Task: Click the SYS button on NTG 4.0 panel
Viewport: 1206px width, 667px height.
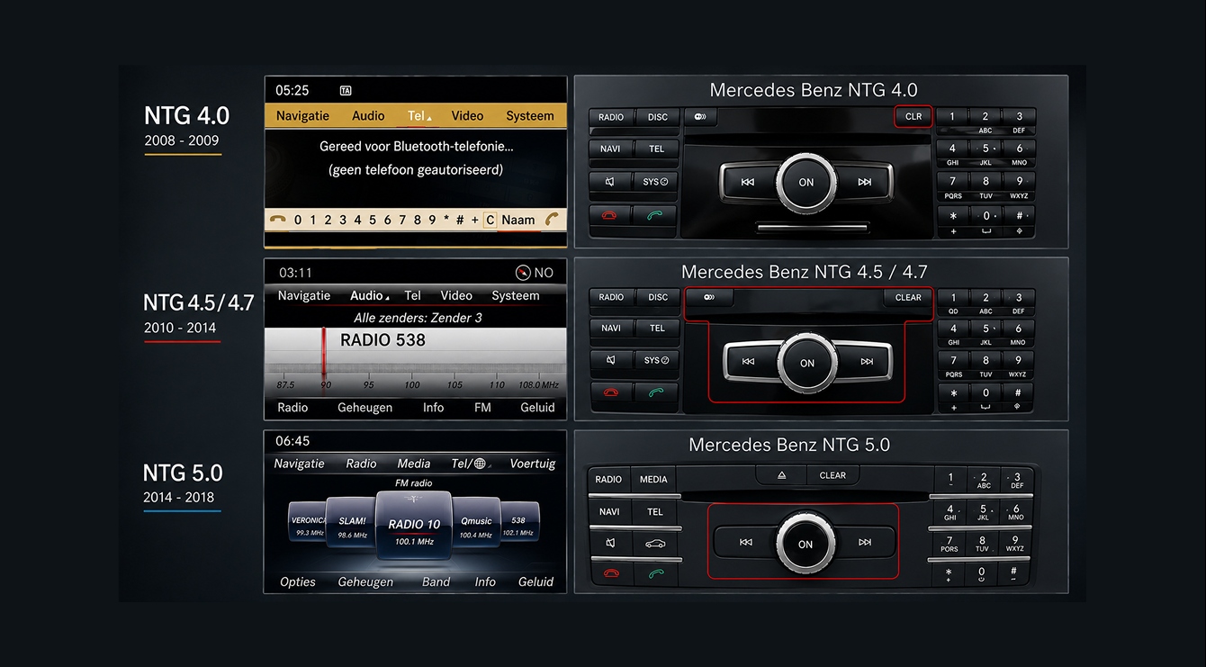Action: point(655,182)
